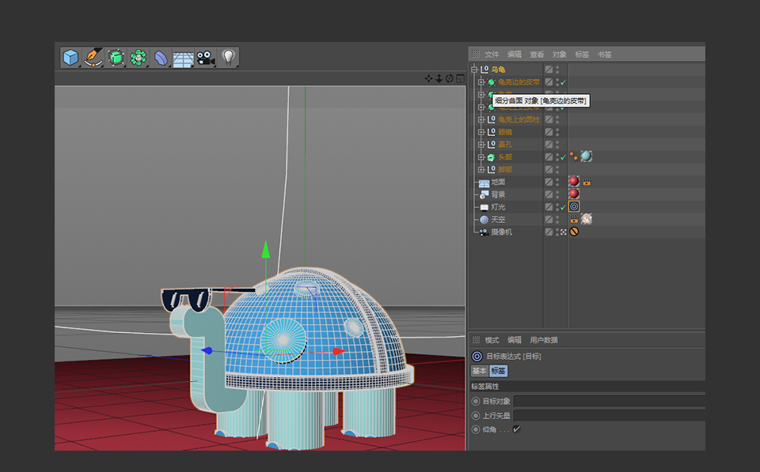760x472 pixels.
Task: Click the arrow button beside 目标对象
Action: tap(477, 401)
